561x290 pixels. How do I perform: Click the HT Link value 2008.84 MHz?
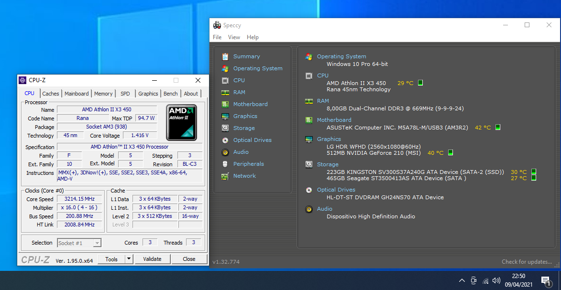coord(79,225)
